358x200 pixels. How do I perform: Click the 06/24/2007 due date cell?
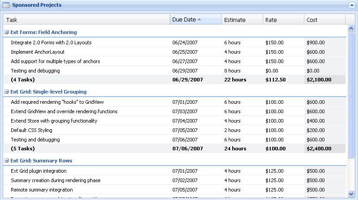(x=185, y=43)
